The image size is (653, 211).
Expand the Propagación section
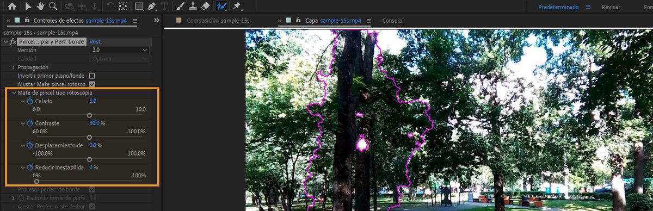pyautogui.click(x=14, y=67)
